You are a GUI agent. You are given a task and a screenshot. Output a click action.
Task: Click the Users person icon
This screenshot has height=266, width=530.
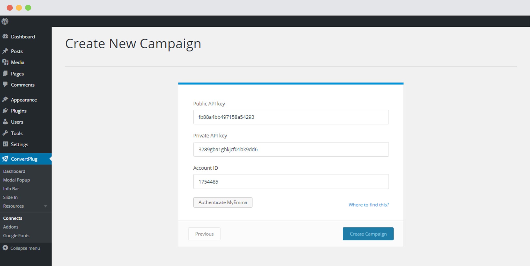click(x=5, y=122)
